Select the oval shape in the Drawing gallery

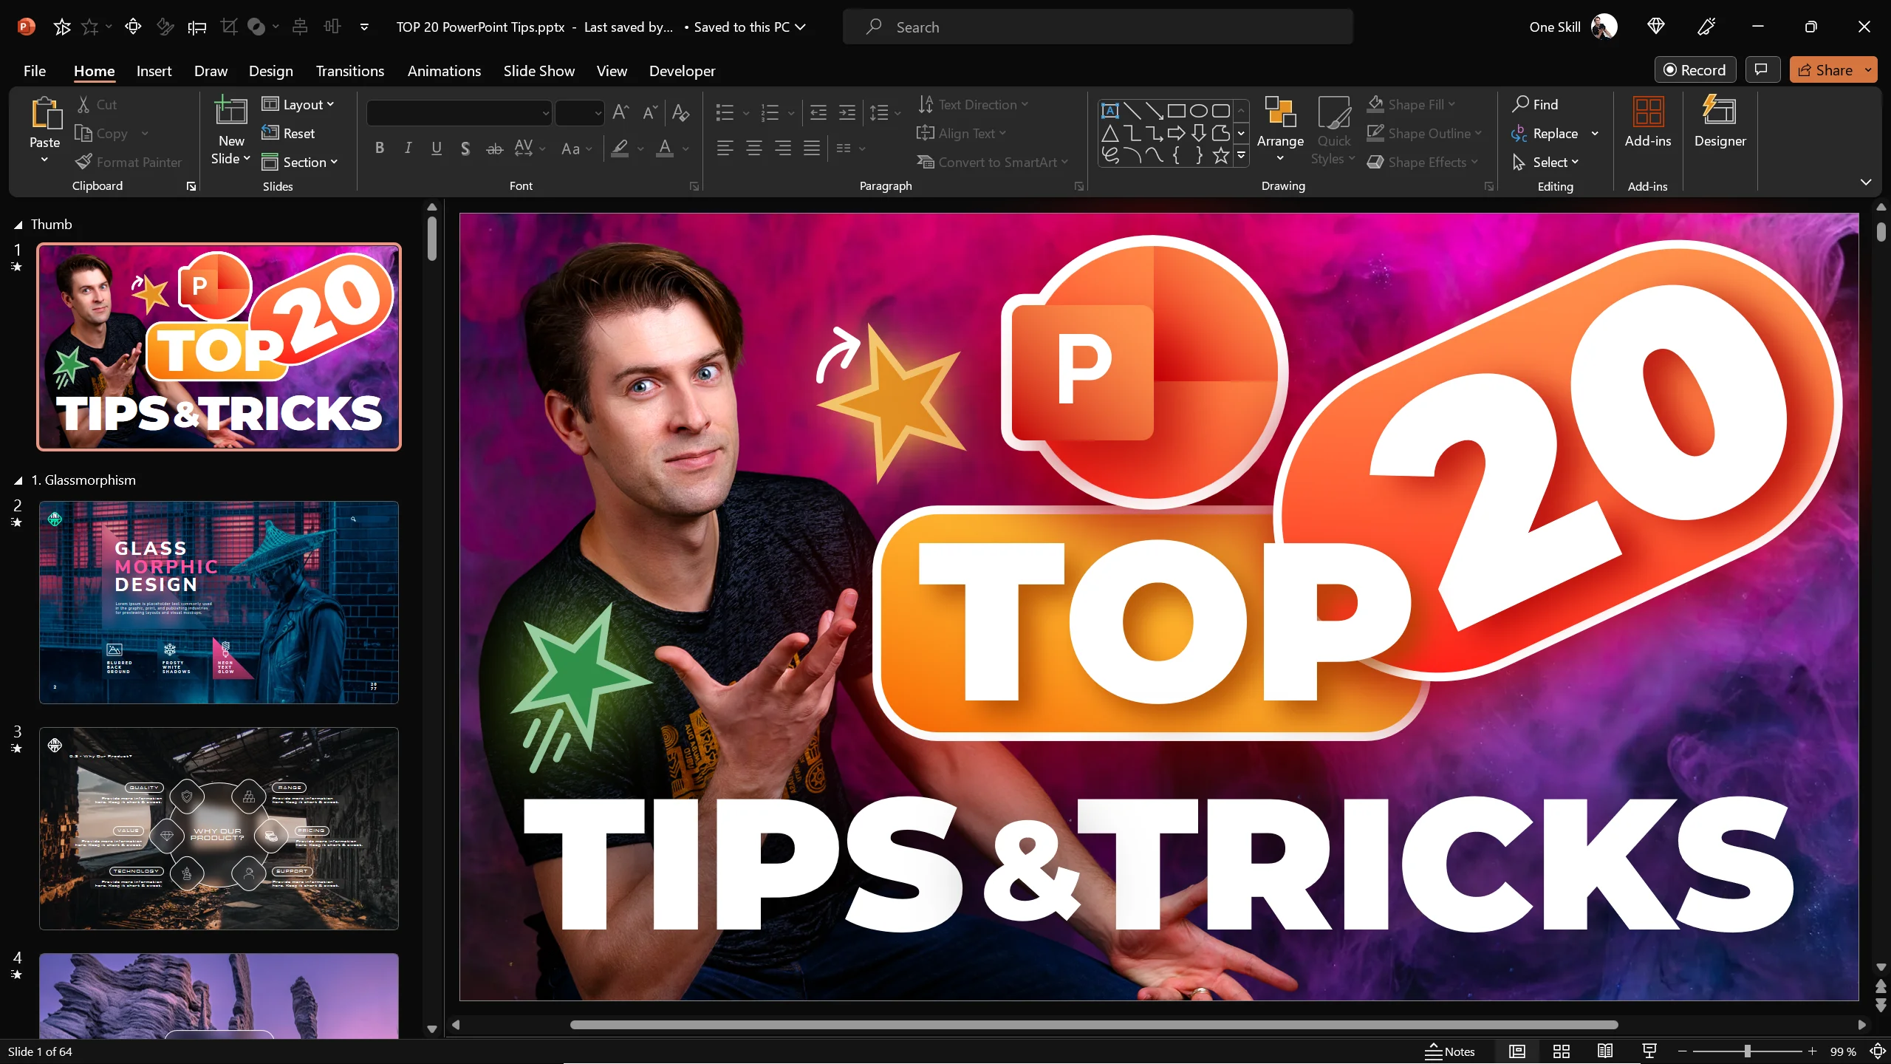point(1200,109)
